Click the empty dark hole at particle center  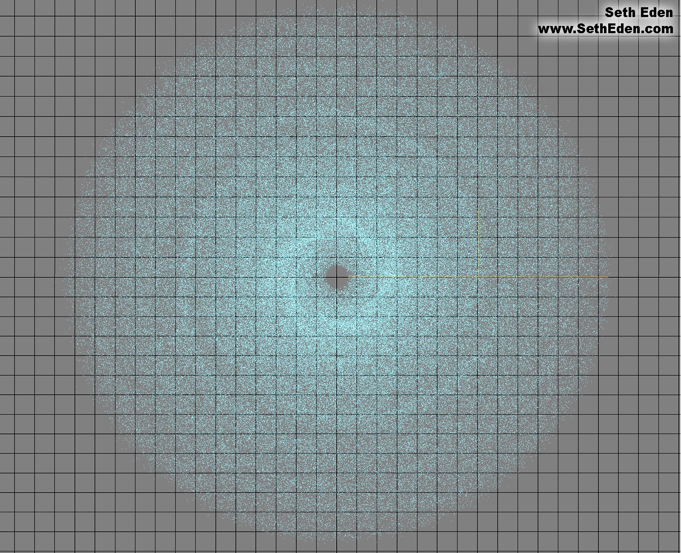[x=337, y=277]
